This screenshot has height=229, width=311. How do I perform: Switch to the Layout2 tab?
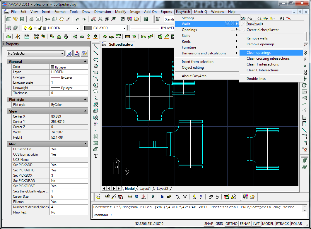tap(162, 189)
